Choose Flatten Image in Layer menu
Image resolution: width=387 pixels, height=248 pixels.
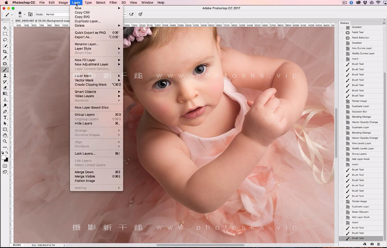click(96, 181)
